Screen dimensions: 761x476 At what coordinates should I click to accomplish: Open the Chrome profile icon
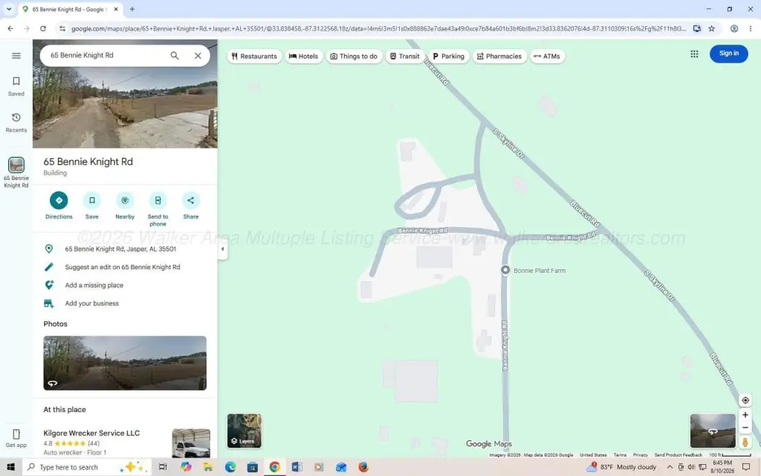[734, 29]
